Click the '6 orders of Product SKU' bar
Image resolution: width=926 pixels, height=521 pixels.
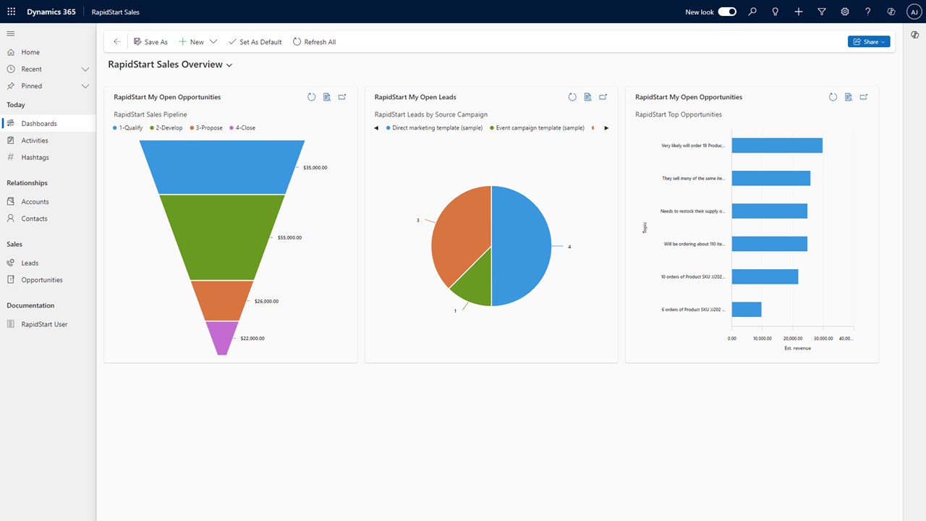tap(747, 310)
